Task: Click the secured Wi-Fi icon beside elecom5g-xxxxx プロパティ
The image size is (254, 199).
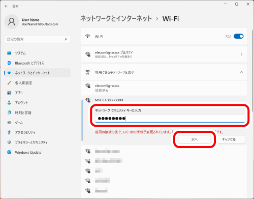Action: point(88,54)
